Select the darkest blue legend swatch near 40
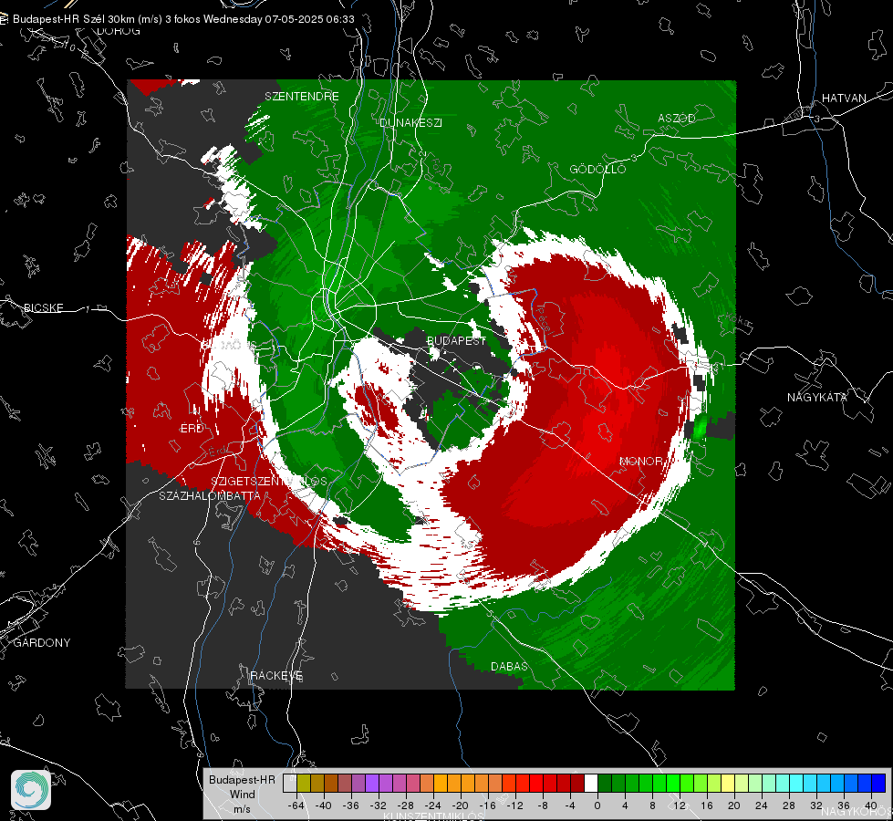 pos(878,784)
